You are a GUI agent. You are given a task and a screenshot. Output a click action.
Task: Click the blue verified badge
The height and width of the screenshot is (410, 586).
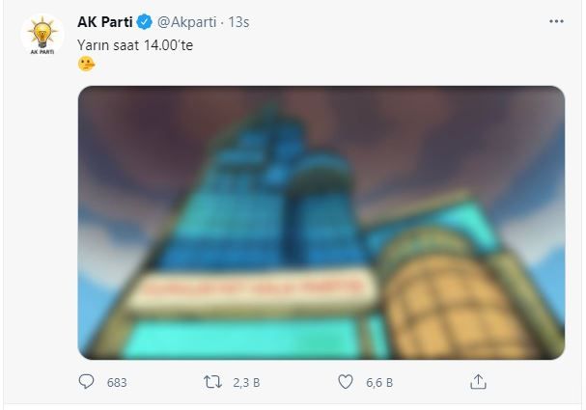144,22
